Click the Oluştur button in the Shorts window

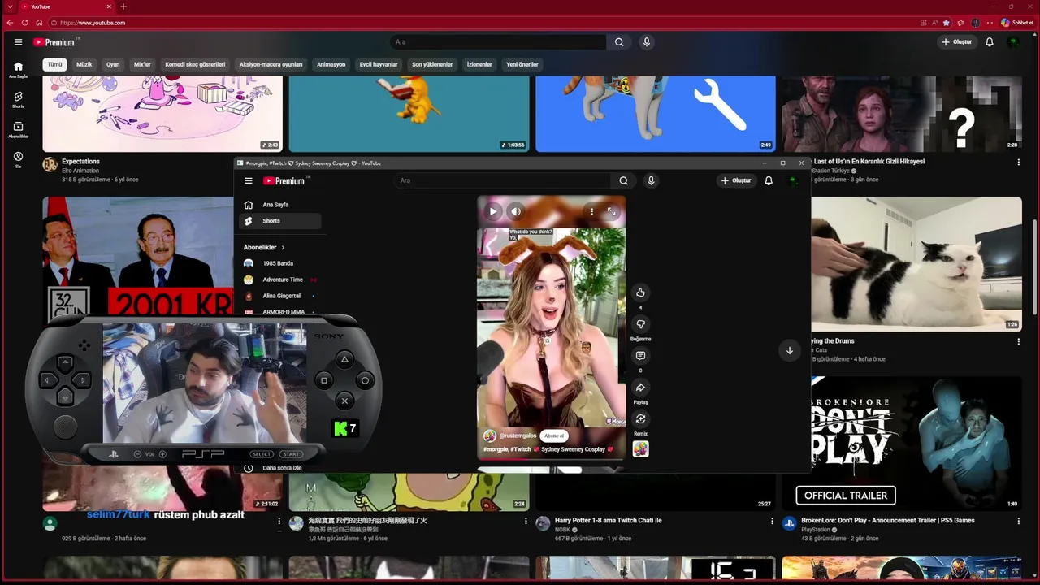tap(736, 181)
